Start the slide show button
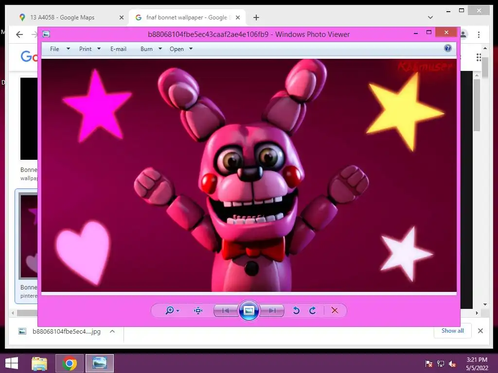The width and height of the screenshot is (498, 373). click(249, 310)
